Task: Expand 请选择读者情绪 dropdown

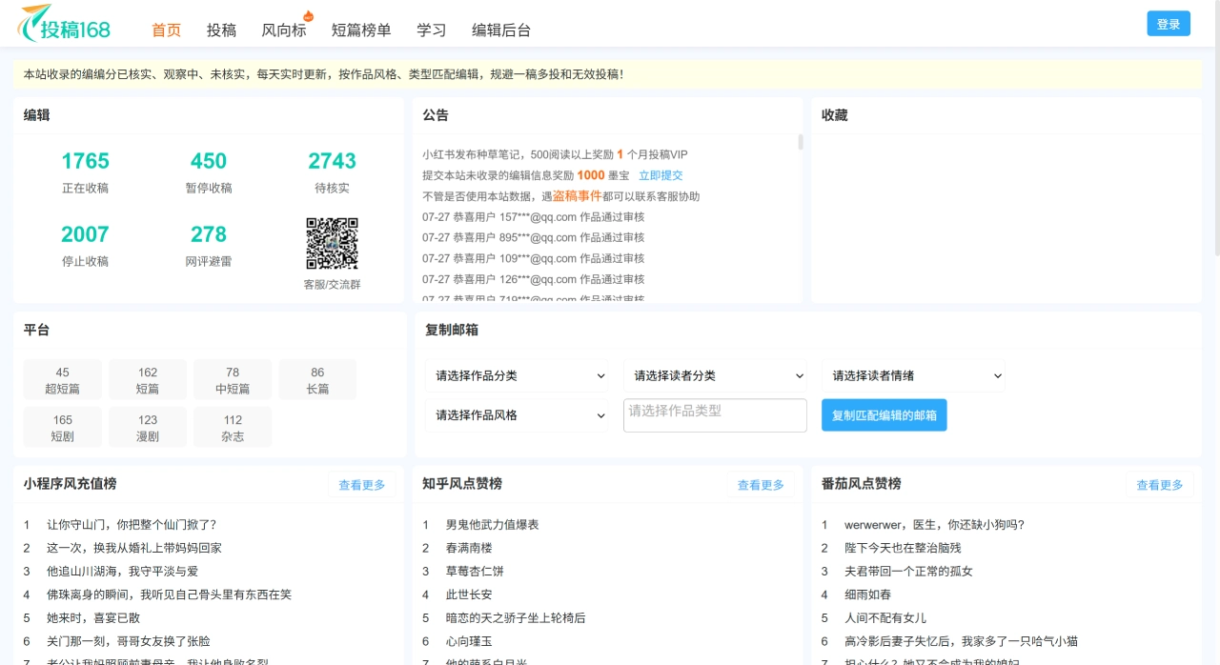Action: (x=914, y=376)
